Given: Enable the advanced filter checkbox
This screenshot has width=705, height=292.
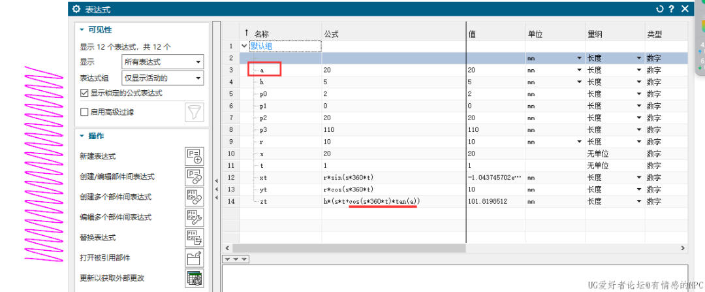Looking at the screenshot, I should pyautogui.click(x=84, y=112).
